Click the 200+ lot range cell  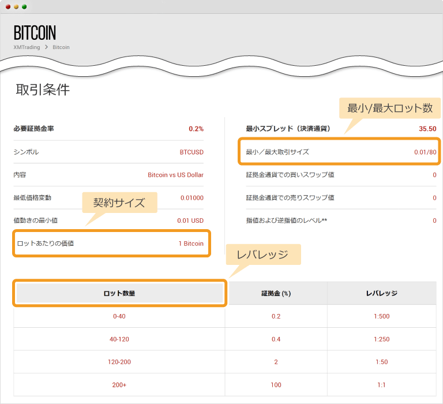point(119,385)
